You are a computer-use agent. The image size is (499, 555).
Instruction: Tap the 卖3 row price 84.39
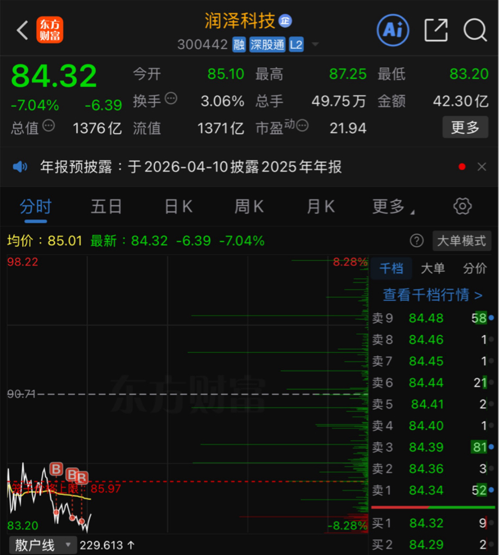[x=426, y=447]
